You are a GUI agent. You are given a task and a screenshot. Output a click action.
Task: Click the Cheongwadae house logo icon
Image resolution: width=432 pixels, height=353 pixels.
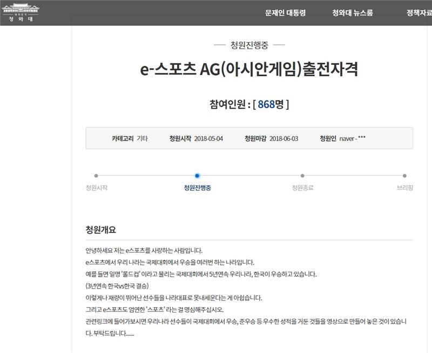21,7
